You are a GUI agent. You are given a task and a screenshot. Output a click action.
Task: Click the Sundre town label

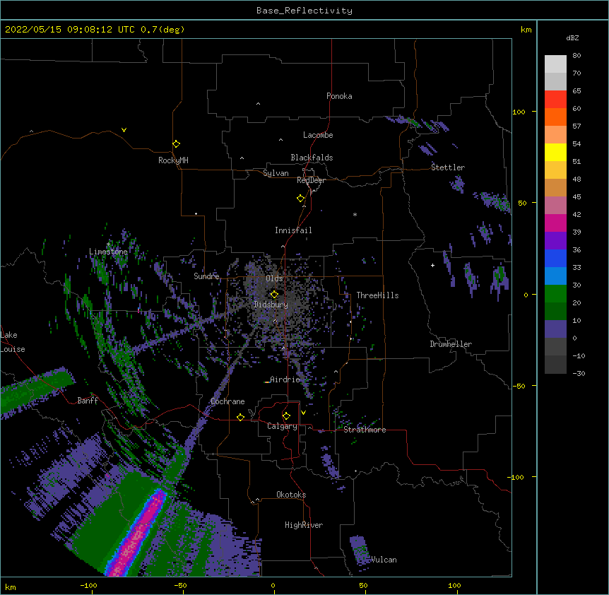click(x=206, y=276)
